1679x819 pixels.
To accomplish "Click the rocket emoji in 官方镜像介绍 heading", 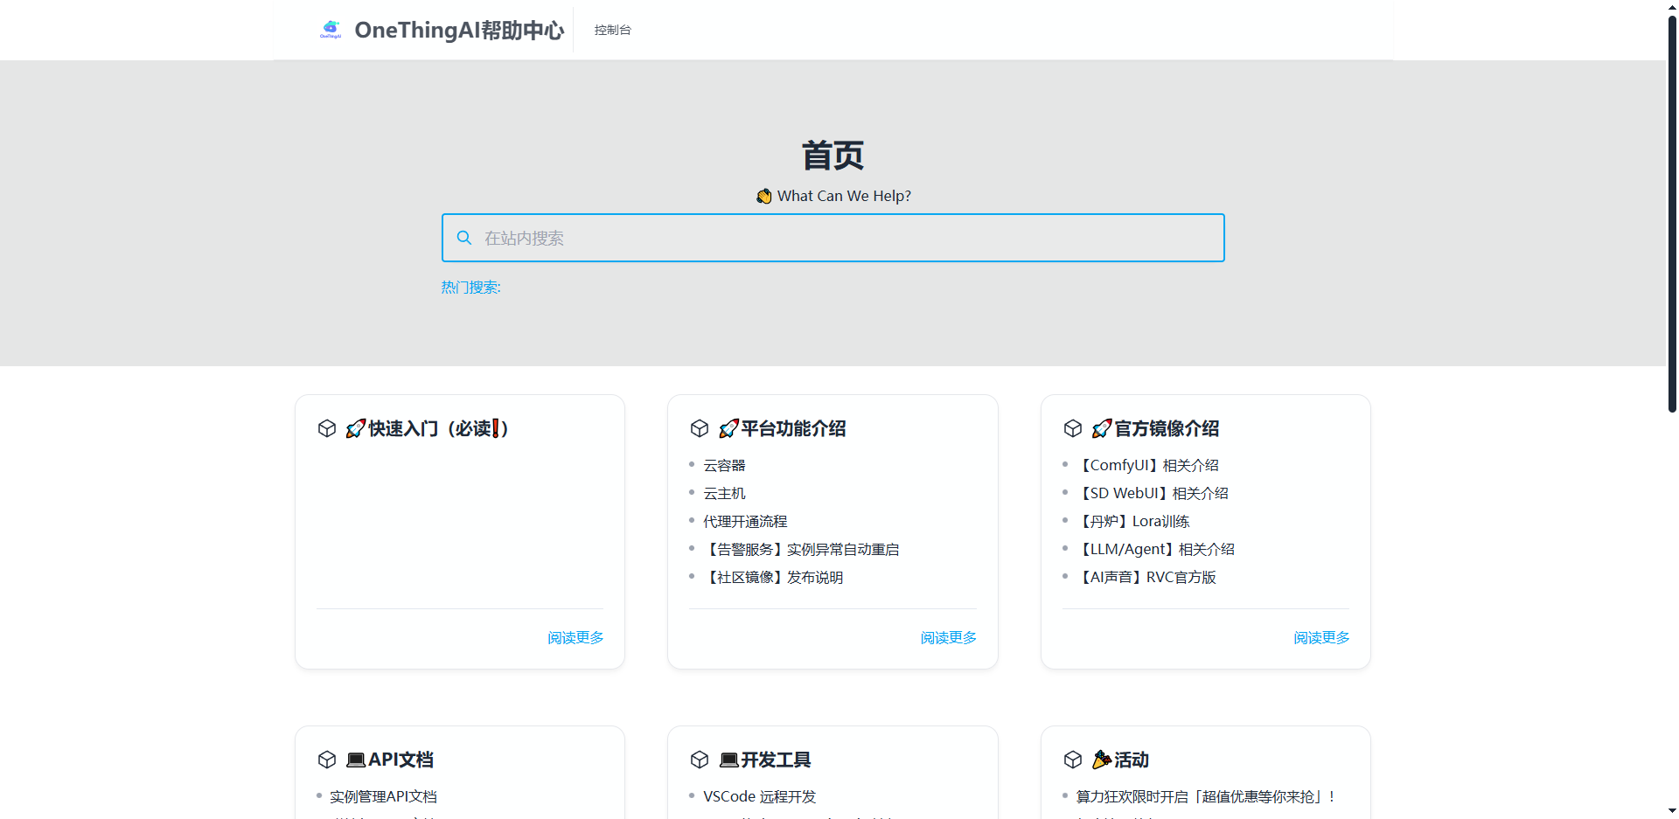I will [x=1102, y=428].
